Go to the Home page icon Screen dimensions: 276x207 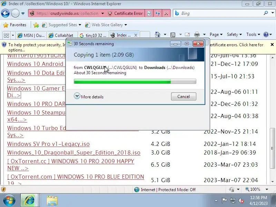click(158, 34)
